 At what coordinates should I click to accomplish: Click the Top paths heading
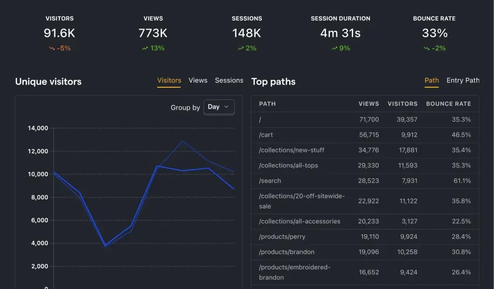[x=273, y=82]
